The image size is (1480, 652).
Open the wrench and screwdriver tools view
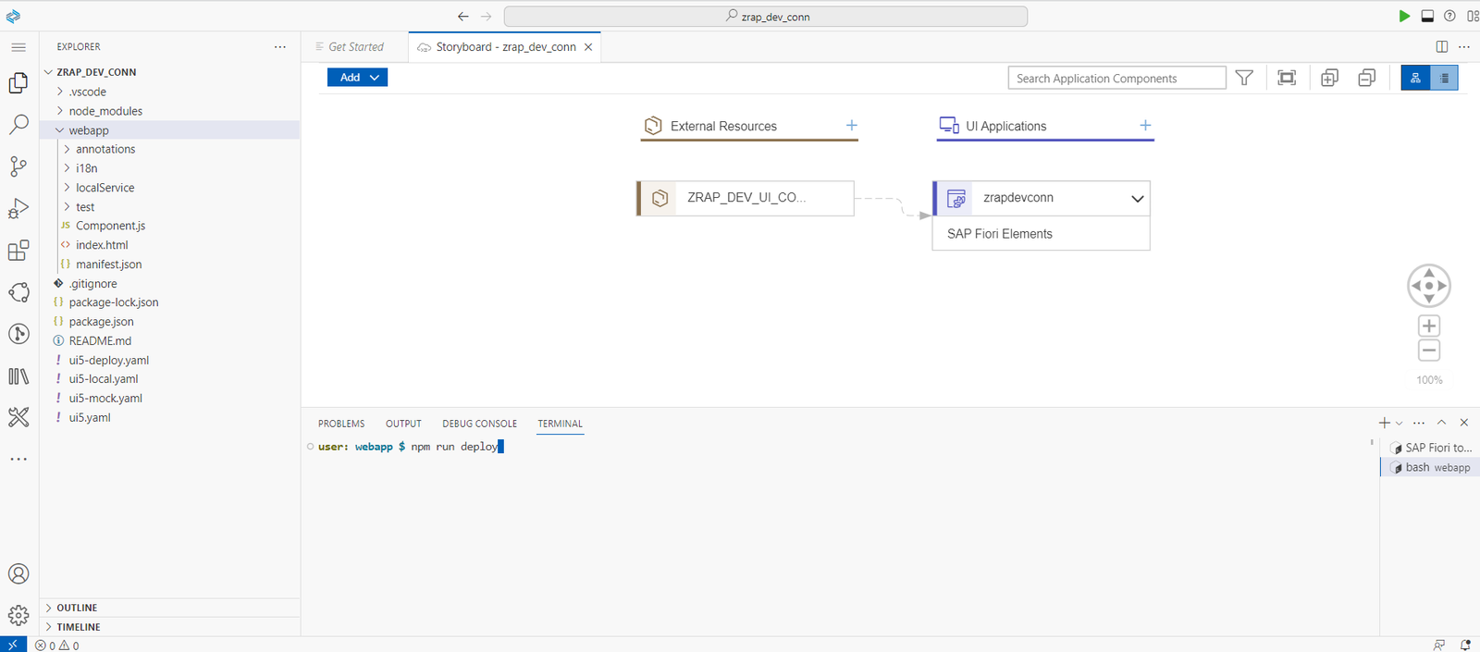click(18, 417)
